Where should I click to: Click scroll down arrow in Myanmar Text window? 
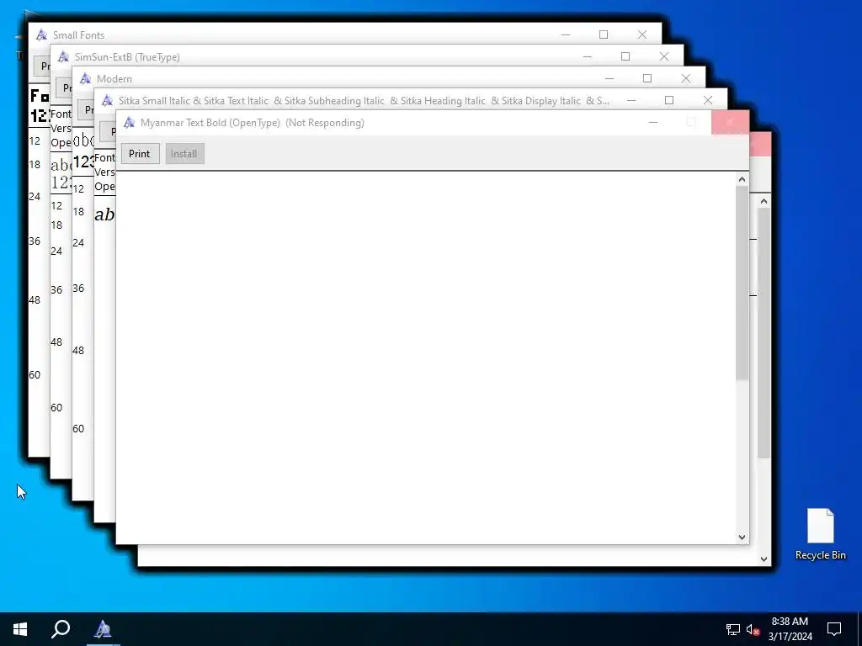pos(742,537)
